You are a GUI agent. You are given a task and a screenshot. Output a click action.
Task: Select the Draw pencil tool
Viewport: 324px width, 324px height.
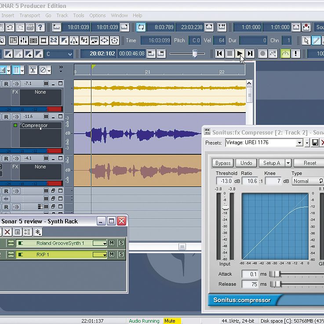tap(317, 40)
